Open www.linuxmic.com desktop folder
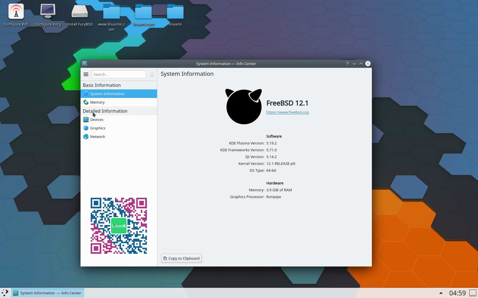The height and width of the screenshot is (298, 478). [x=112, y=17]
